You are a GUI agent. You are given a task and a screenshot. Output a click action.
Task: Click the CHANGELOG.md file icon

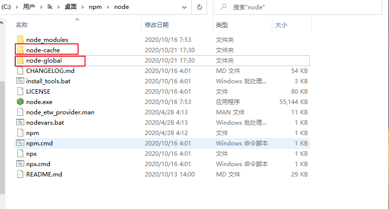[20, 71]
